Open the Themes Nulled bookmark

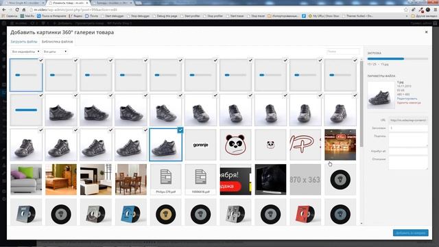tap(357, 16)
